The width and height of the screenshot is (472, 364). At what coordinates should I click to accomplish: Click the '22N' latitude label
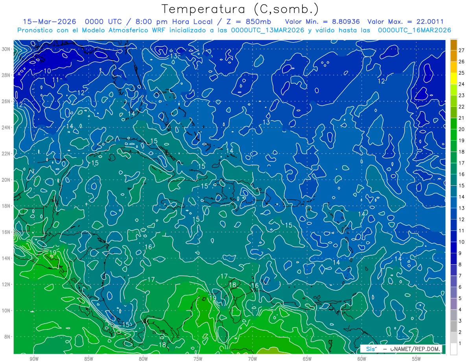coord(6,154)
